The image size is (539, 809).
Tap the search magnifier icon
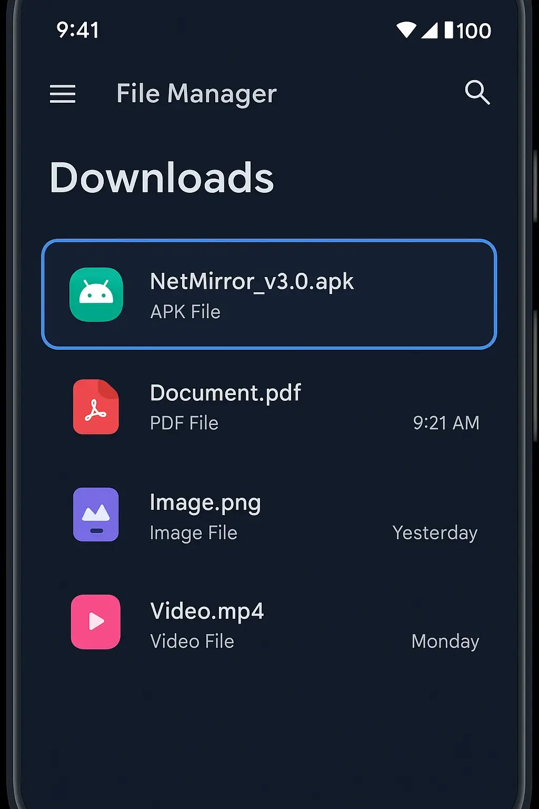pos(477,93)
